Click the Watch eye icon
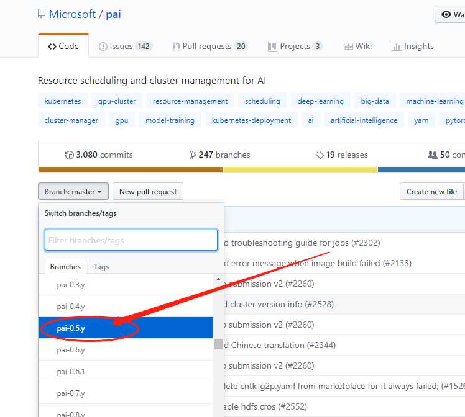 (x=446, y=14)
